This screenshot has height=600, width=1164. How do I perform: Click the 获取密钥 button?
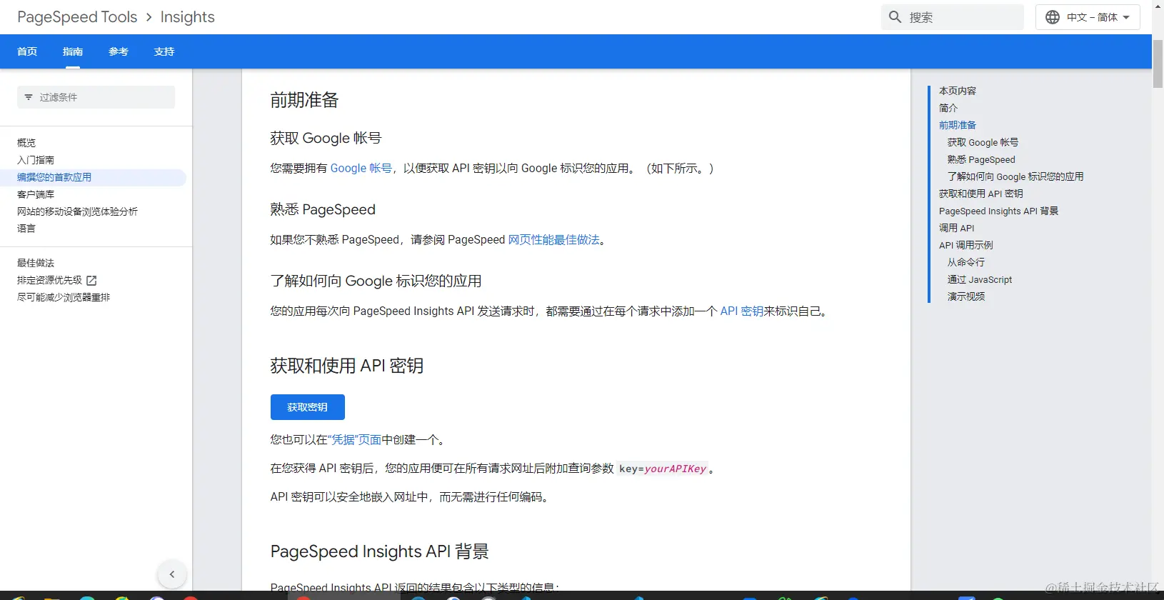tap(308, 407)
